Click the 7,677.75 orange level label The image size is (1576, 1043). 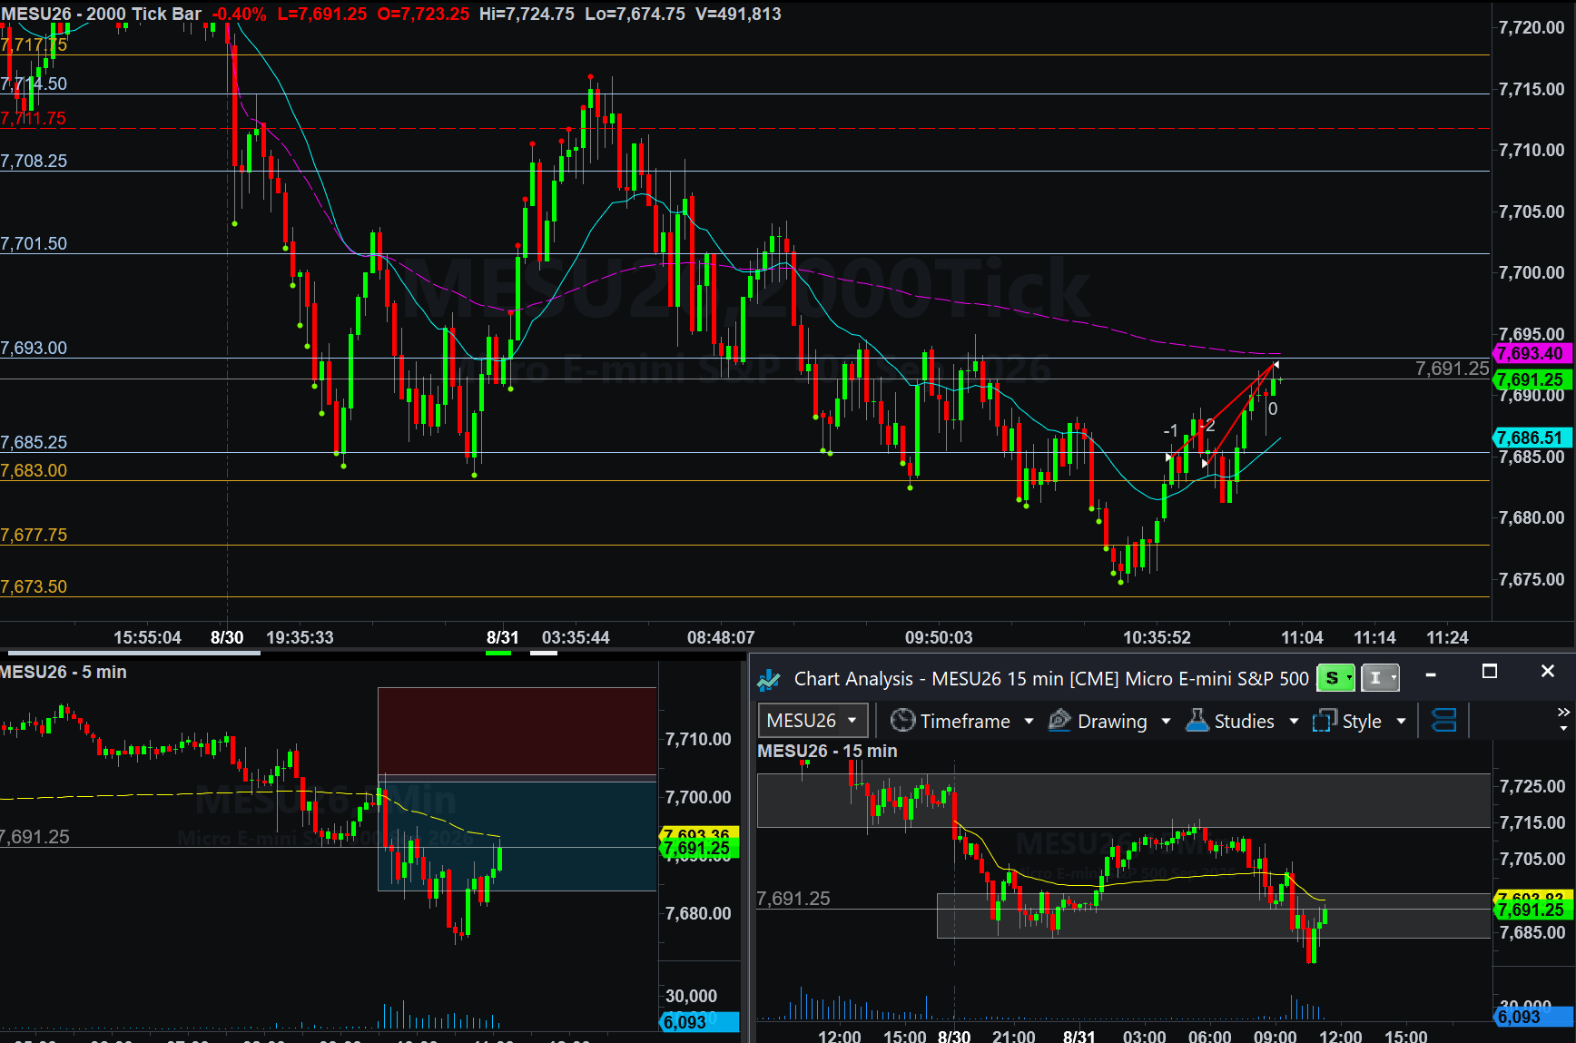34,535
